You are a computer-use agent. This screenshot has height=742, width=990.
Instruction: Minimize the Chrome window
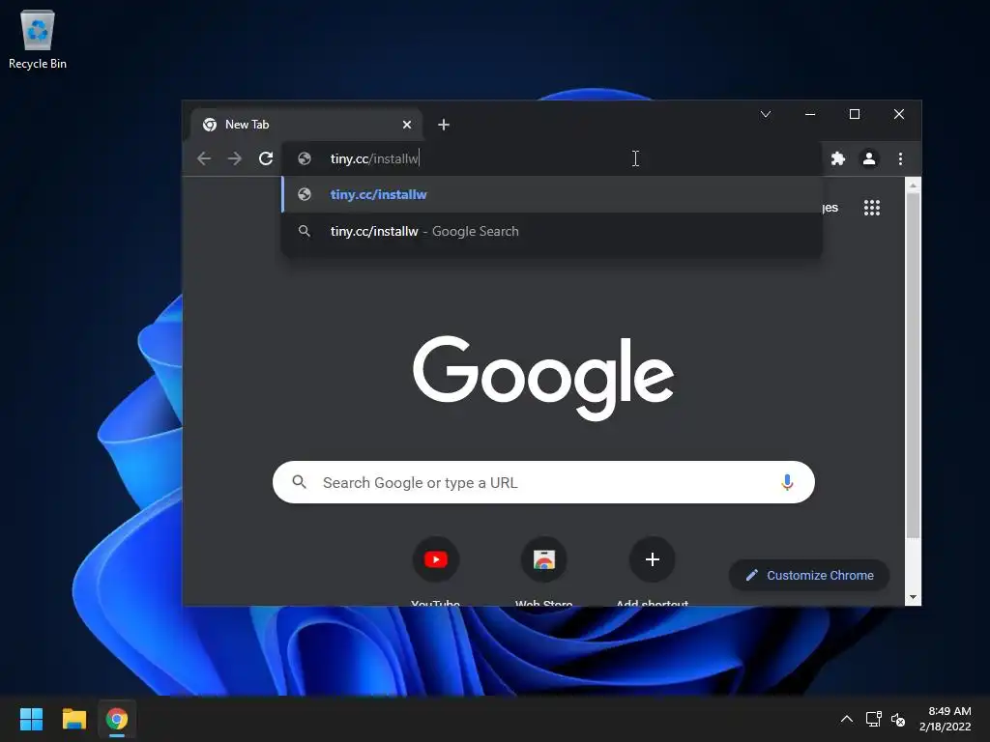point(810,114)
